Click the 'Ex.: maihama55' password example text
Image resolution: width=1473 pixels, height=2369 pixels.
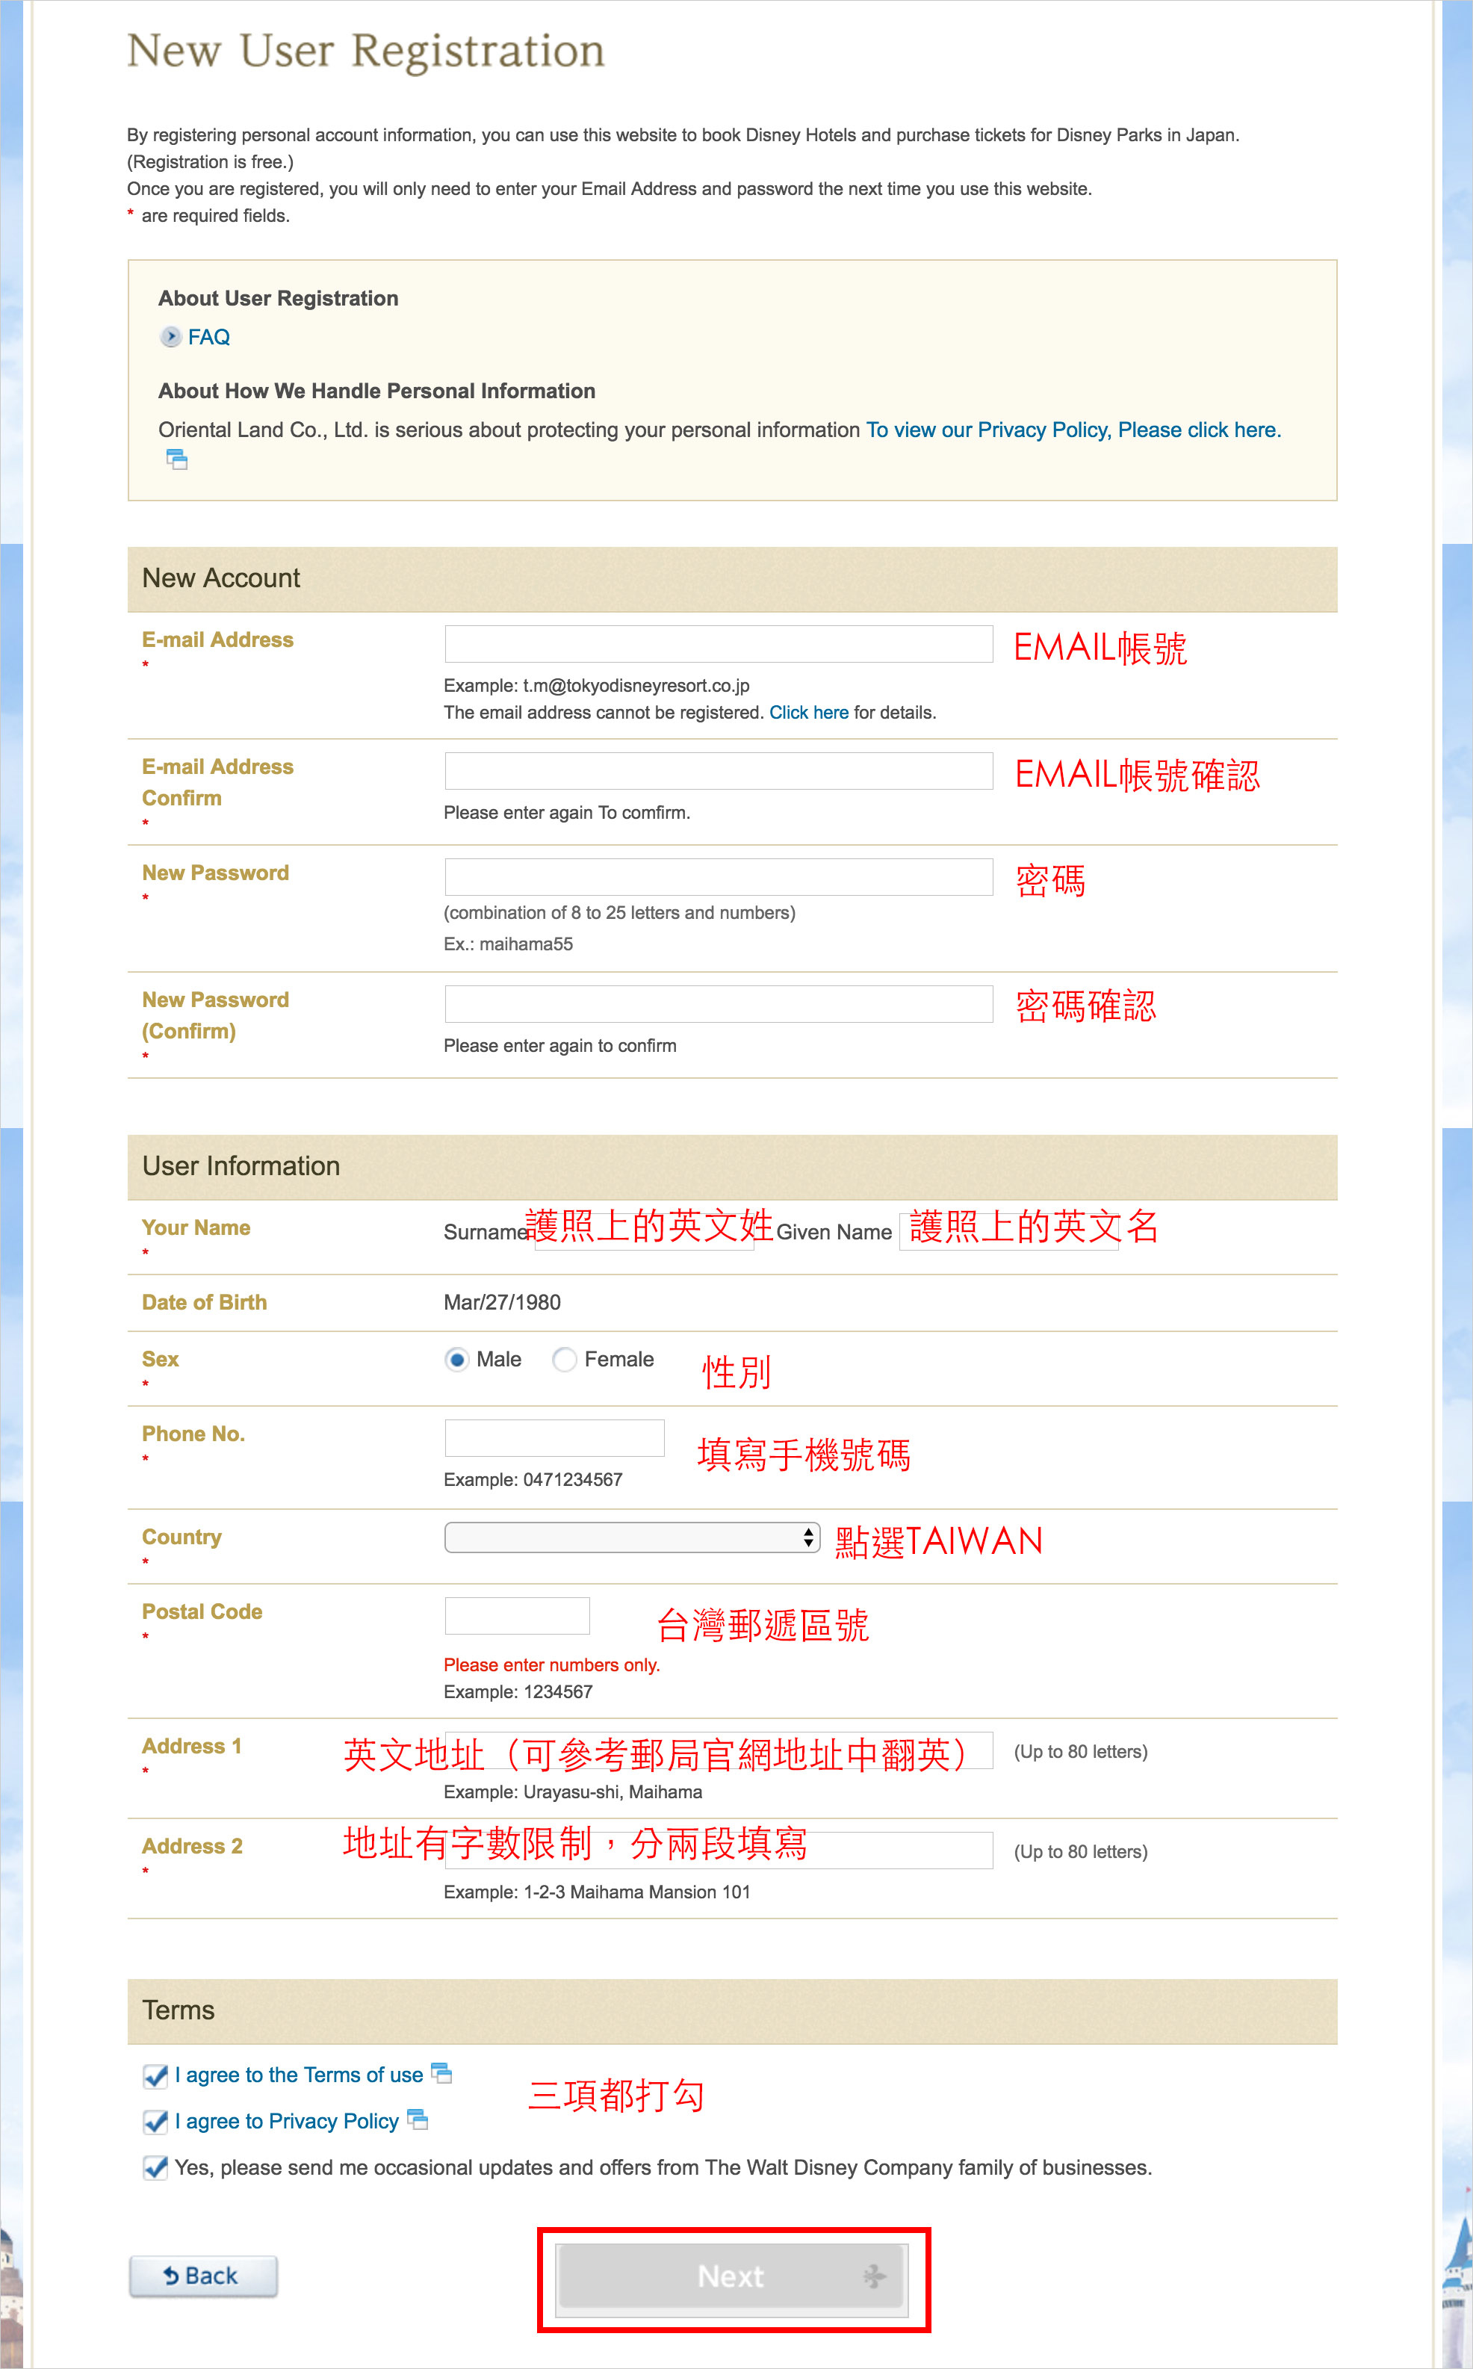508,944
